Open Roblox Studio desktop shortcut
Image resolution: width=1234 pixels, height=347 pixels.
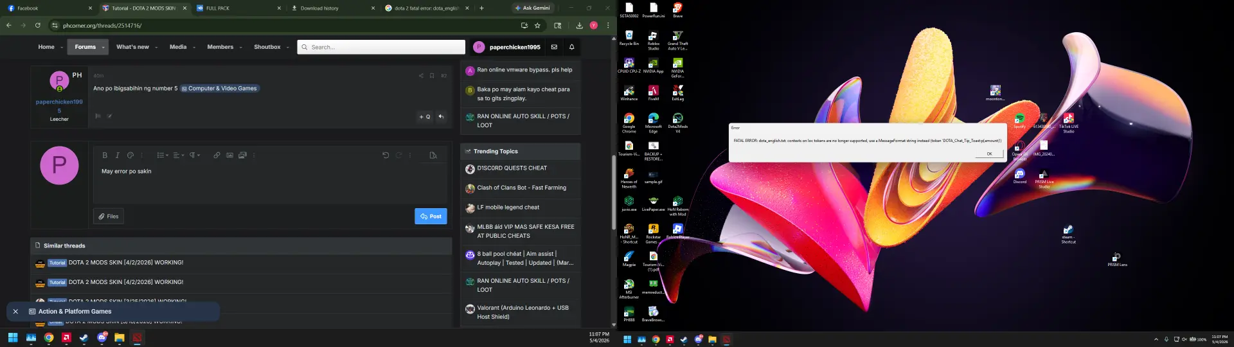(x=653, y=40)
